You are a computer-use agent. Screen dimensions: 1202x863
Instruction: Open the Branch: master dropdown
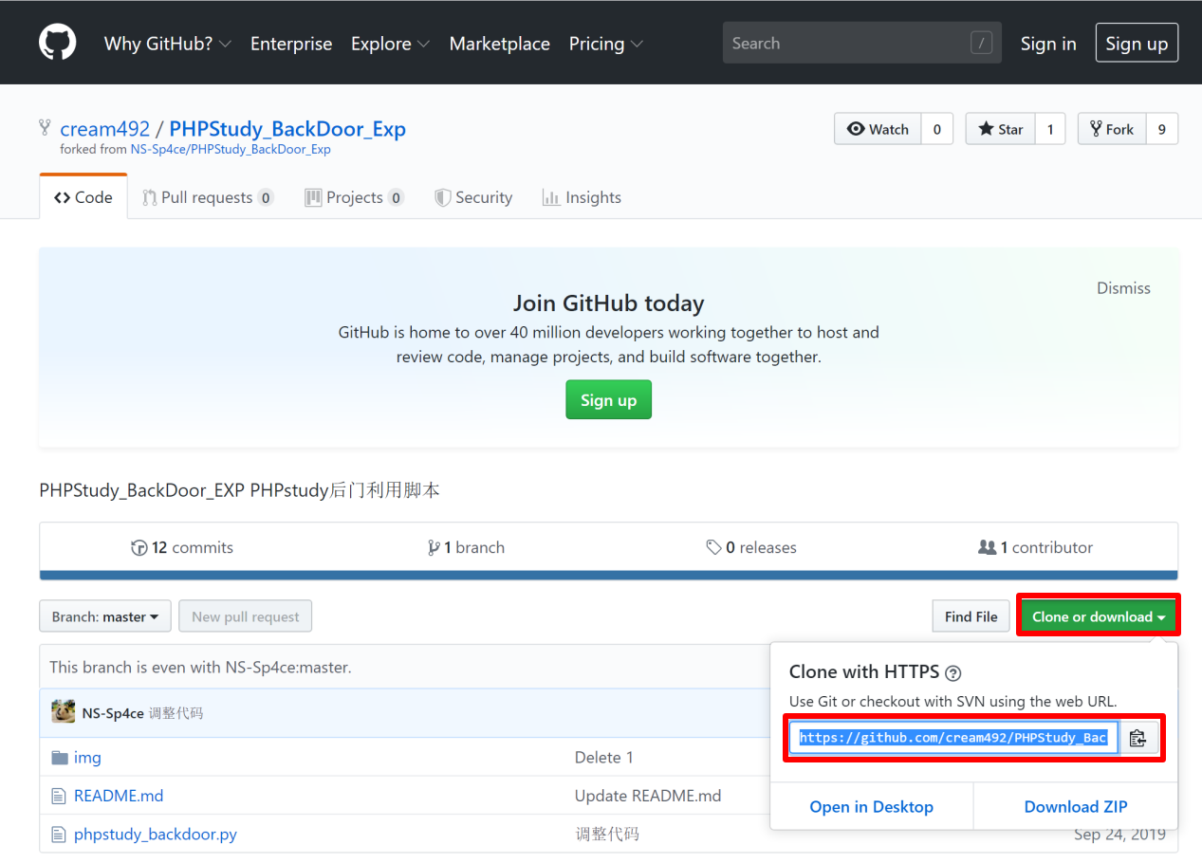click(x=105, y=616)
